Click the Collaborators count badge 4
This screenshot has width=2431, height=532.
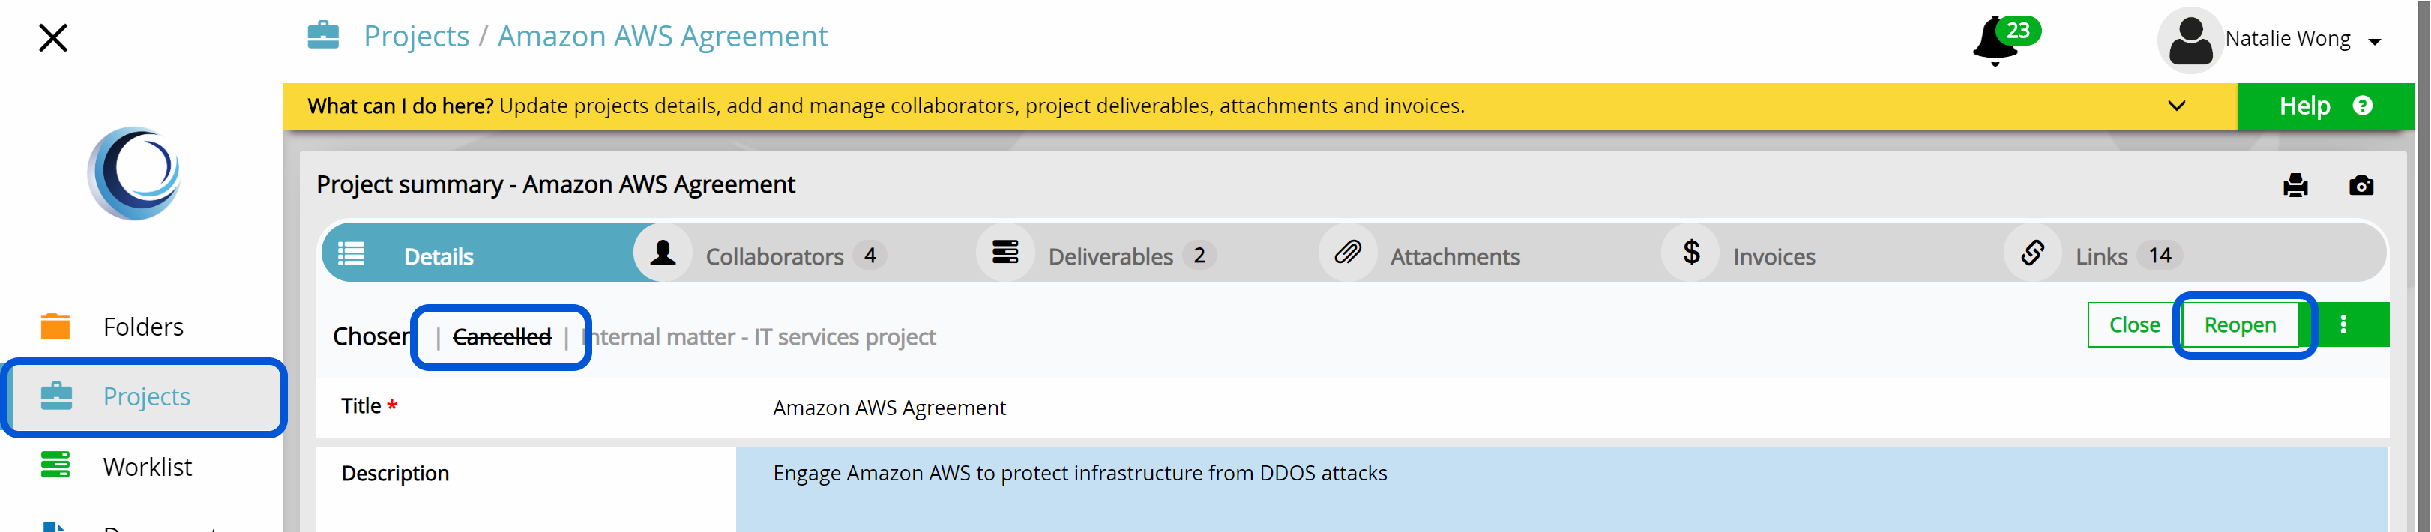coord(870,255)
